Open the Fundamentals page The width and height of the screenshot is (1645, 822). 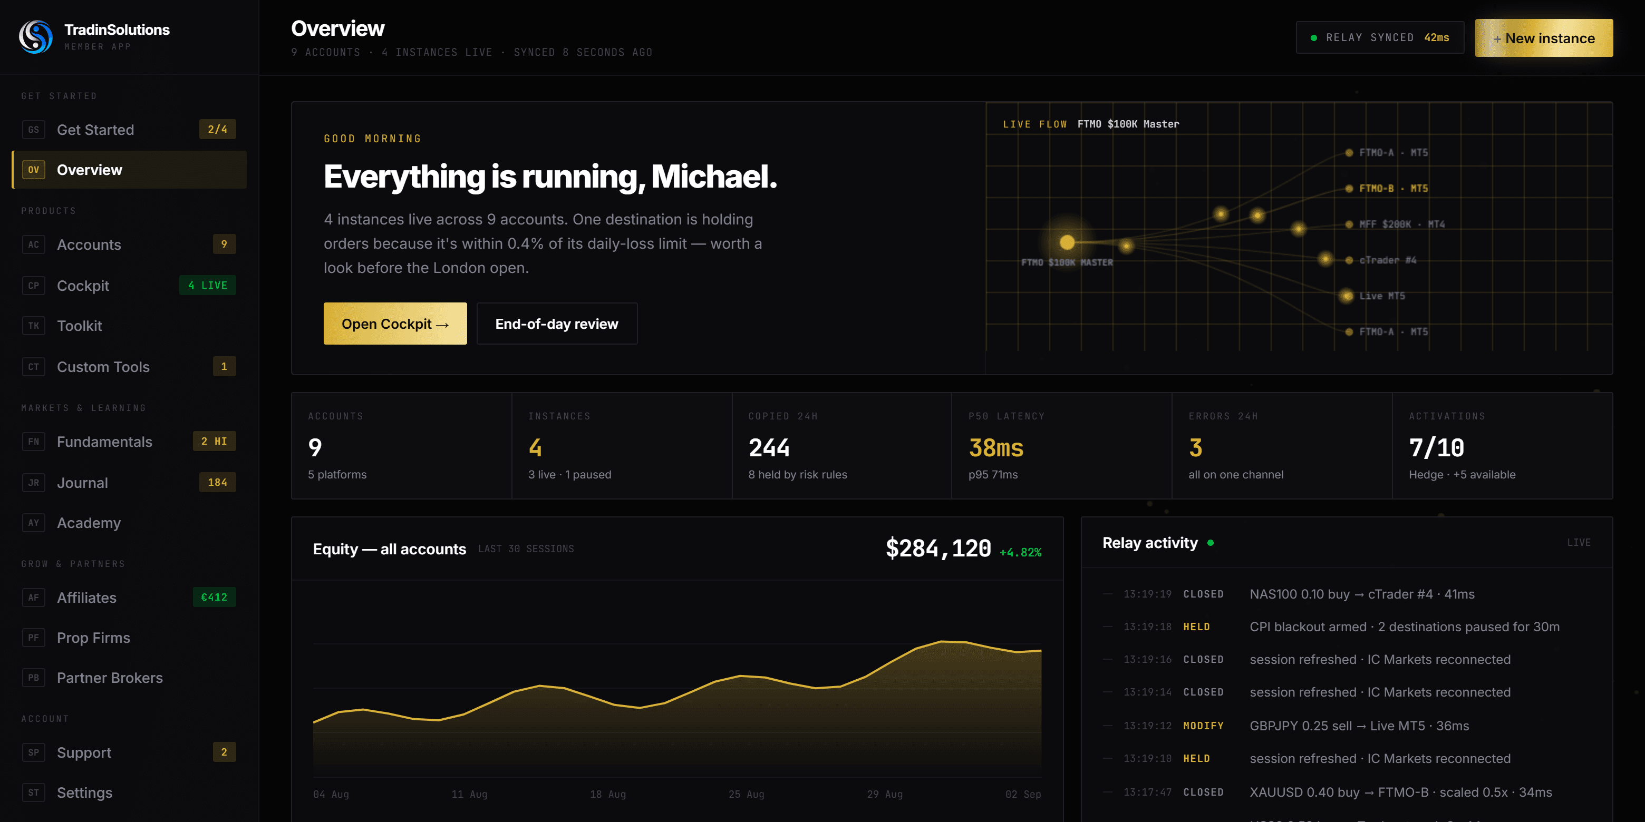coord(129,442)
